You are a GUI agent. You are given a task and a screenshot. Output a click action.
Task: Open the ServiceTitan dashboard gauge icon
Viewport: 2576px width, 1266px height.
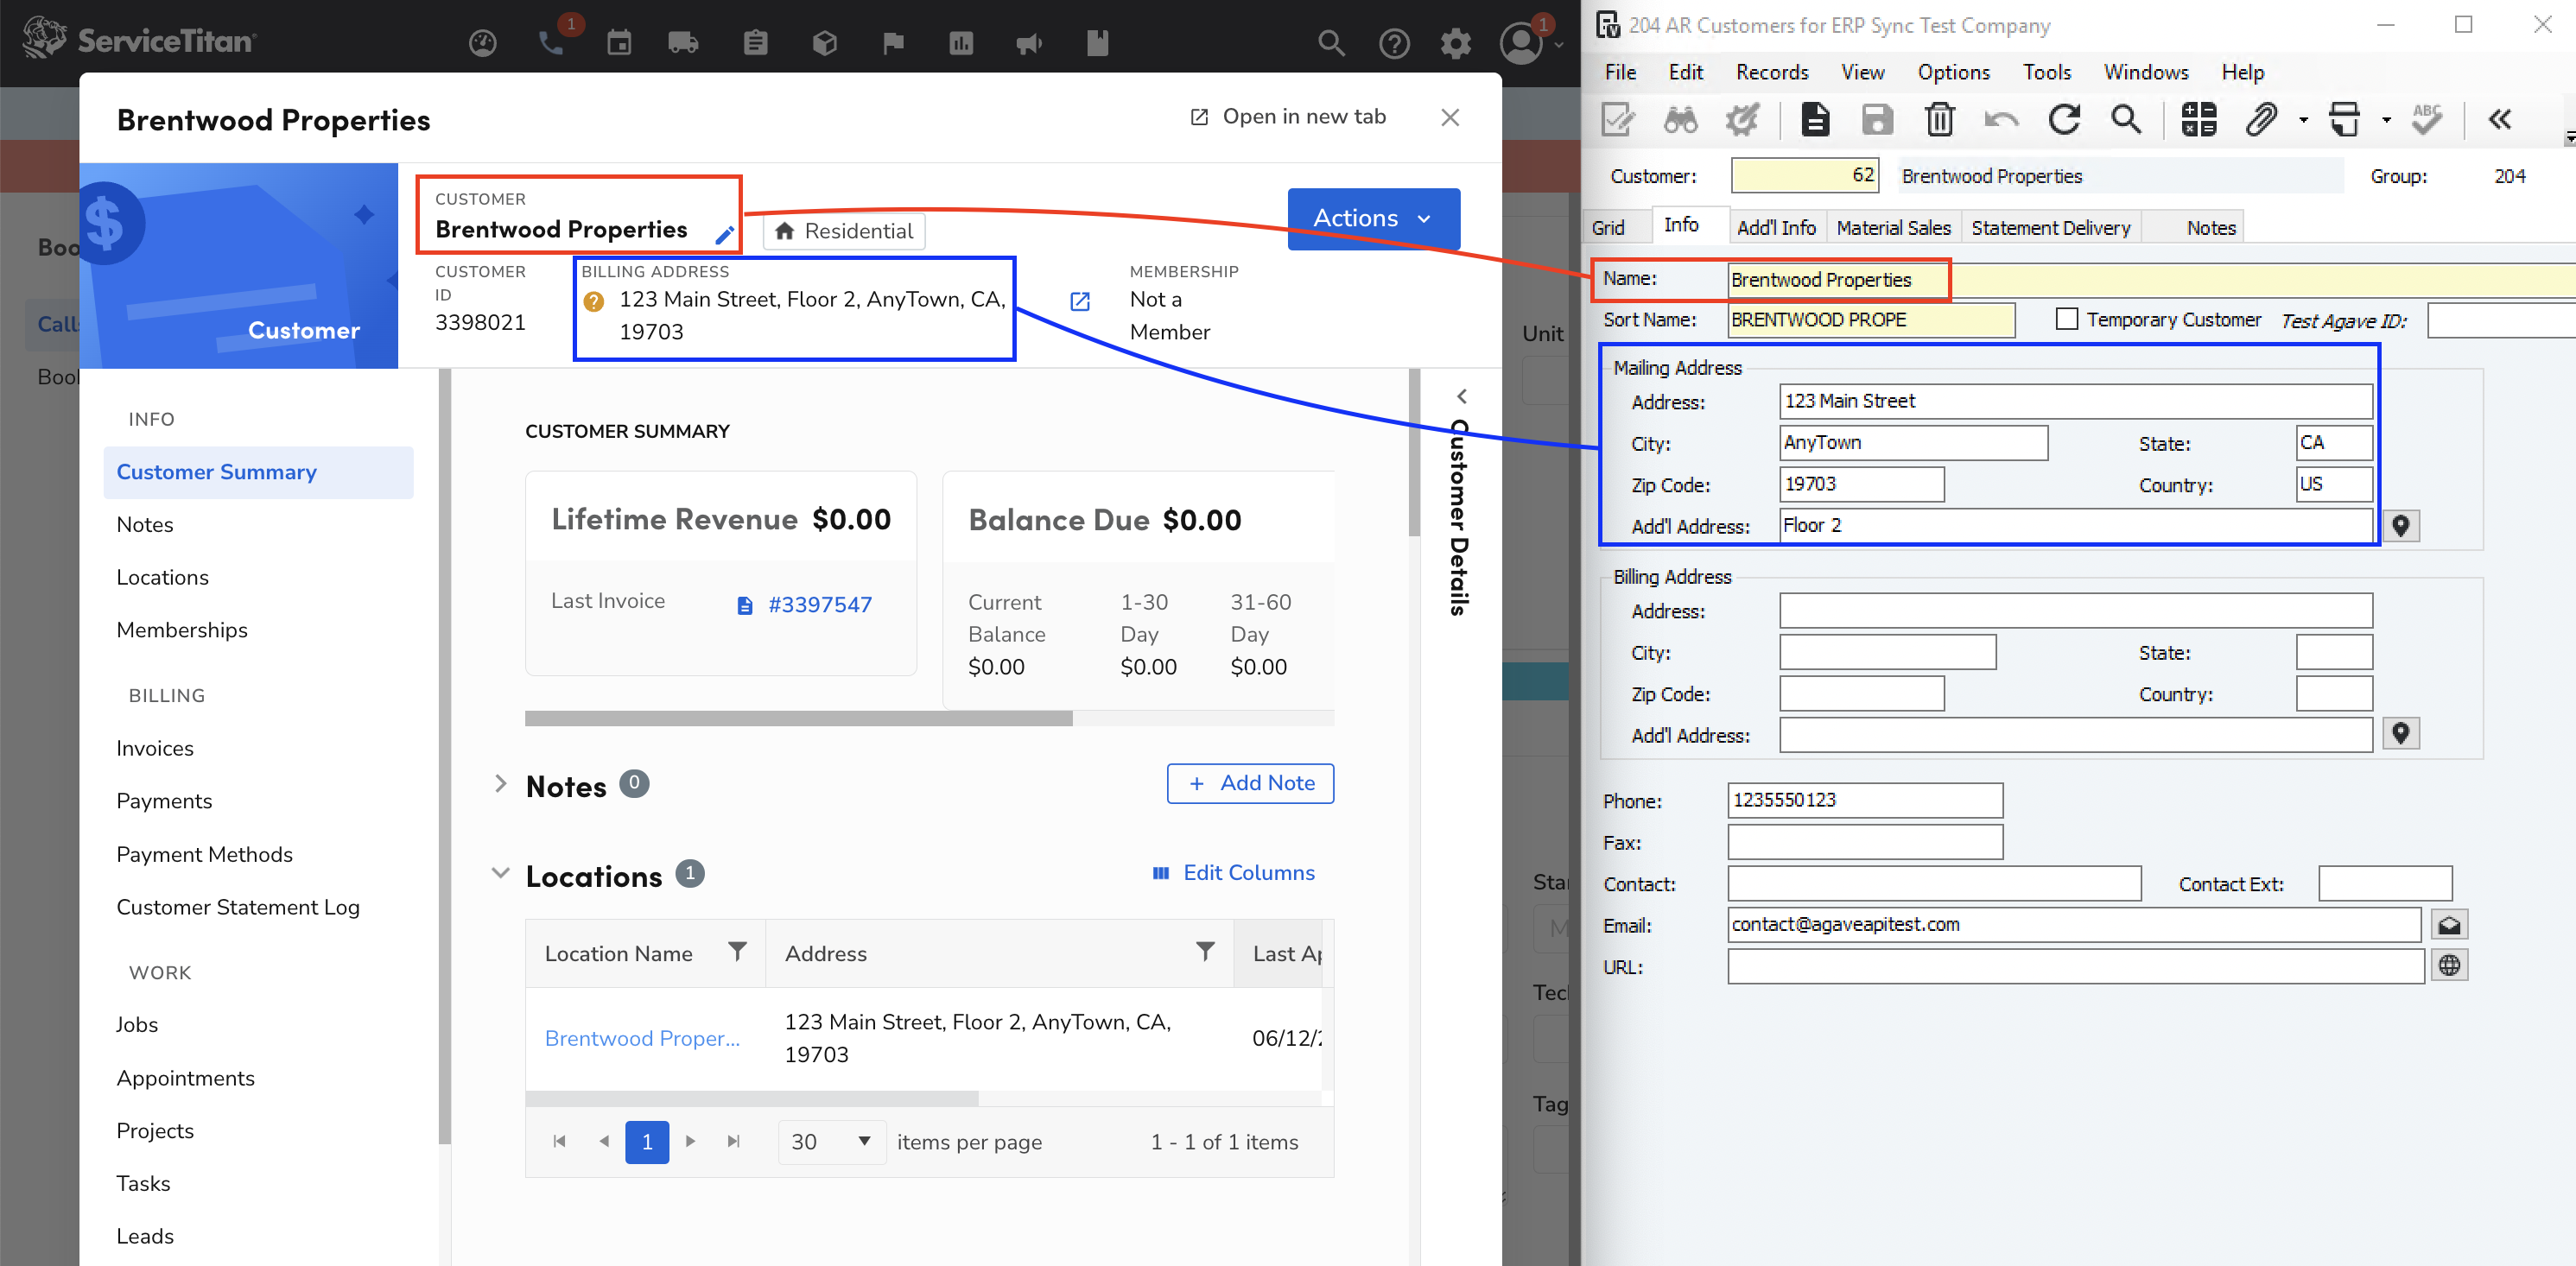[x=483, y=43]
